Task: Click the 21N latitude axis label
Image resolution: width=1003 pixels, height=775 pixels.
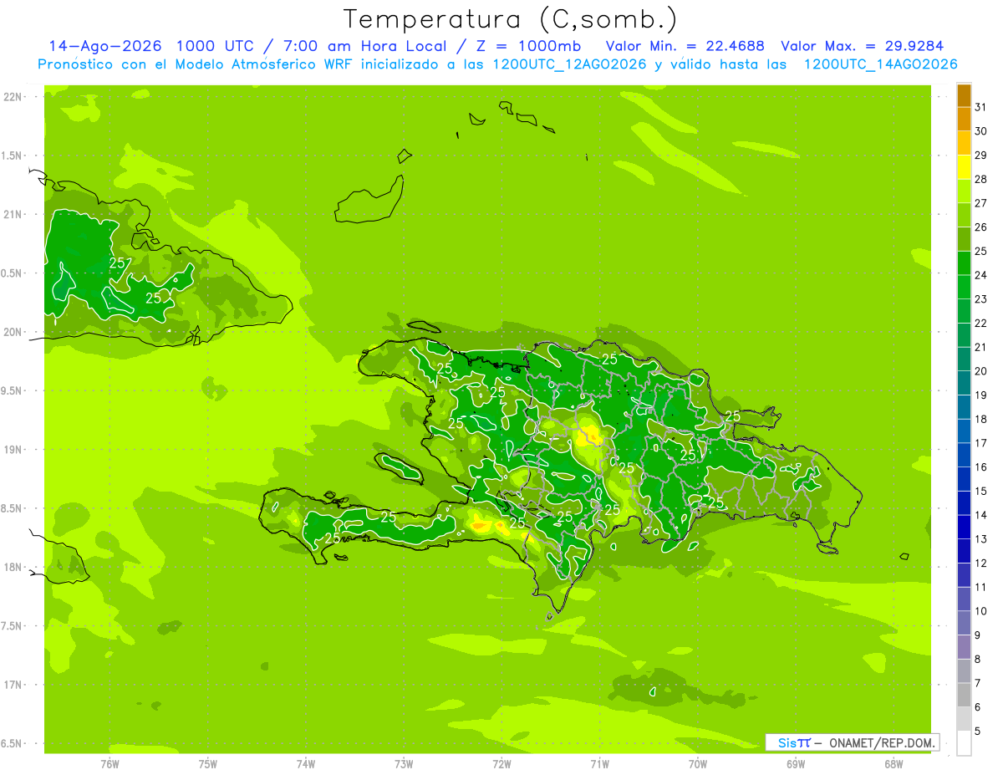Action: click(x=13, y=214)
